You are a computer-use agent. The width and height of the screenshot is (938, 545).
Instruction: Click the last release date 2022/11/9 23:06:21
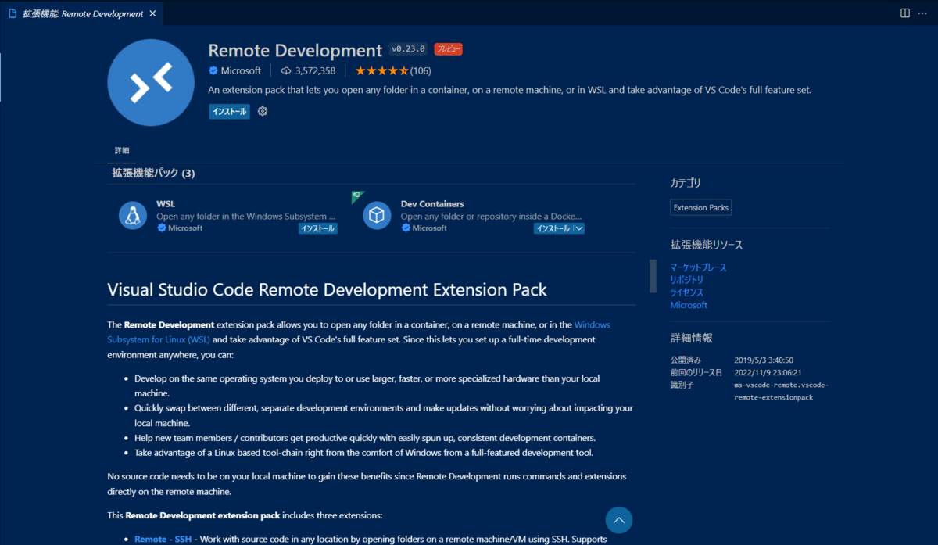768,373
